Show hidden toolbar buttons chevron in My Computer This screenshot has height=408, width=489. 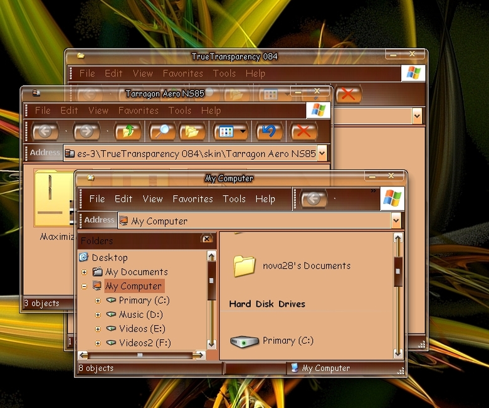click(x=373, y=191)
